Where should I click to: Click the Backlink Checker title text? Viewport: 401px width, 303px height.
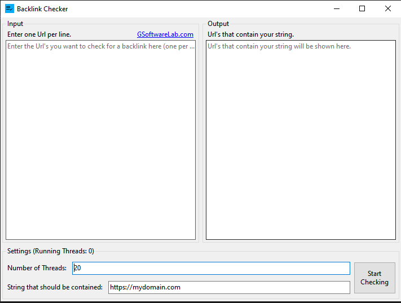click(42, 9)
